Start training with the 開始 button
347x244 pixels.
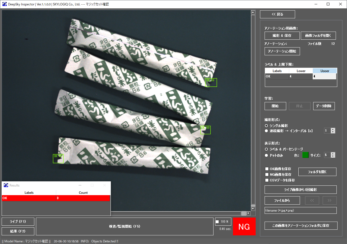(x=275, y=106)
